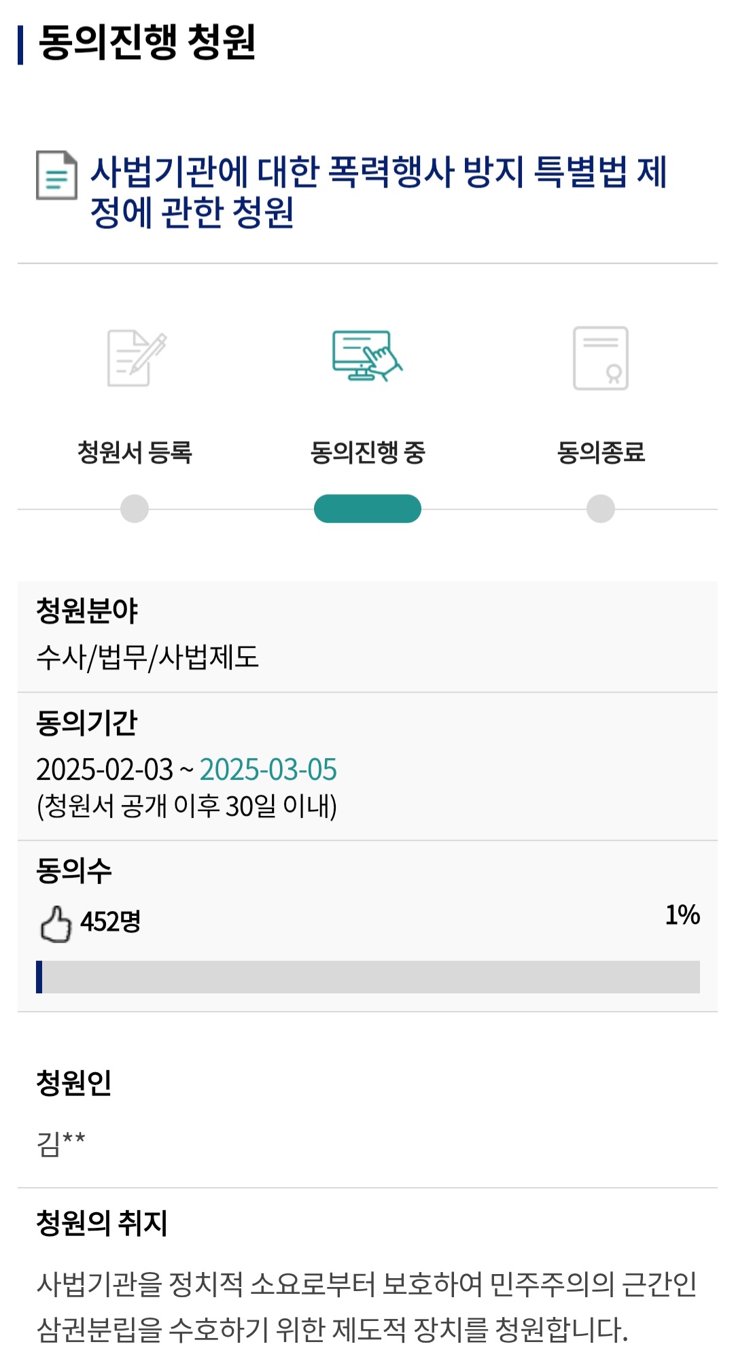Click the 청원서 등록 pencil-and-paper icon

(137, 358)
